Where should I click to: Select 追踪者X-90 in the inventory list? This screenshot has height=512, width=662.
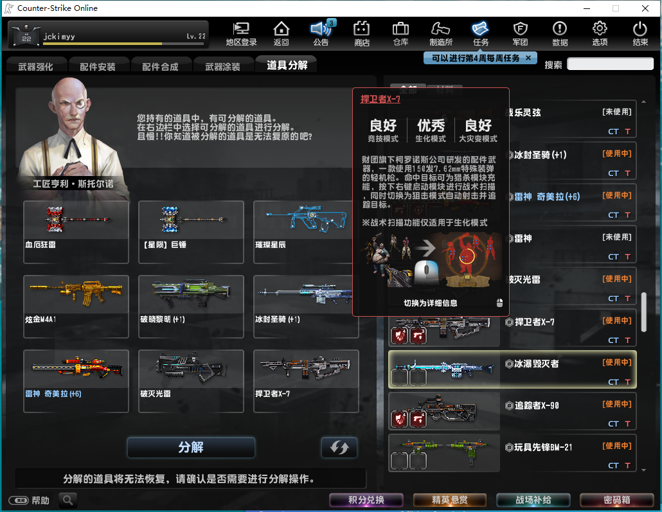tap(512, 411)
